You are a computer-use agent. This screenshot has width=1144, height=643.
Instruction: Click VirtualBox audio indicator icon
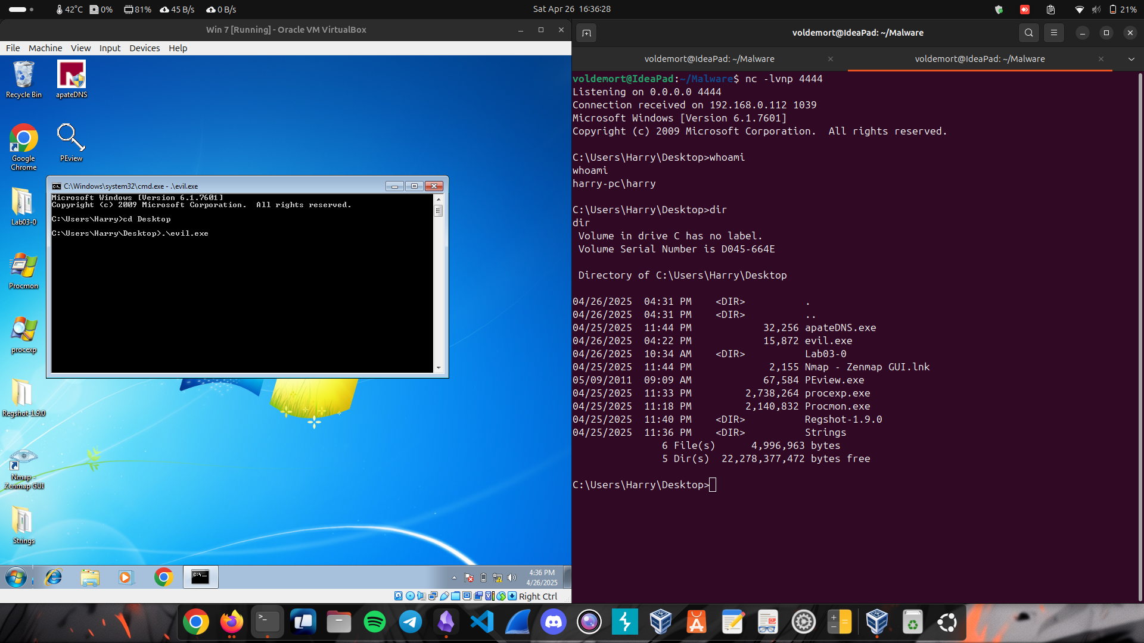pos(421,596)
